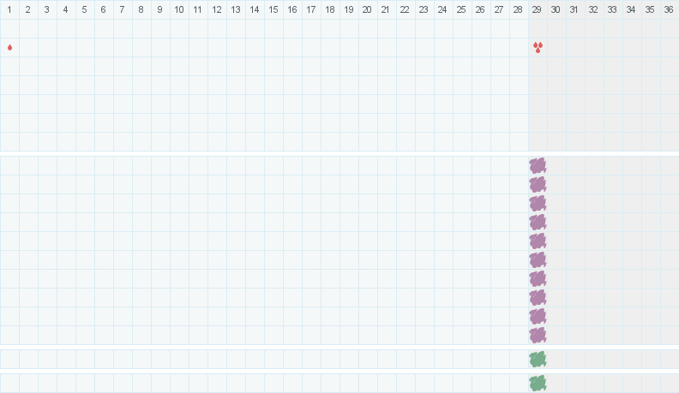Screen dimensions: 679x393
Task: Click day 21 column header
Action: (386, 9)
